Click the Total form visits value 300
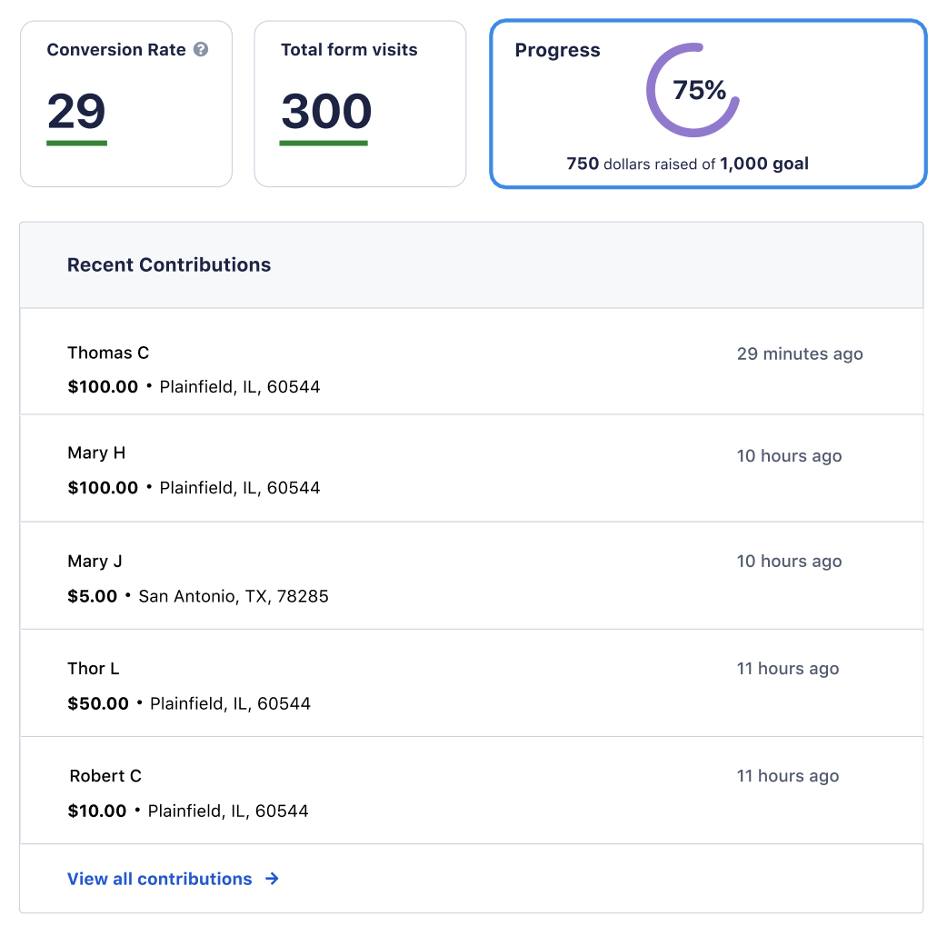947x936 pixels. tap(325, 112)
